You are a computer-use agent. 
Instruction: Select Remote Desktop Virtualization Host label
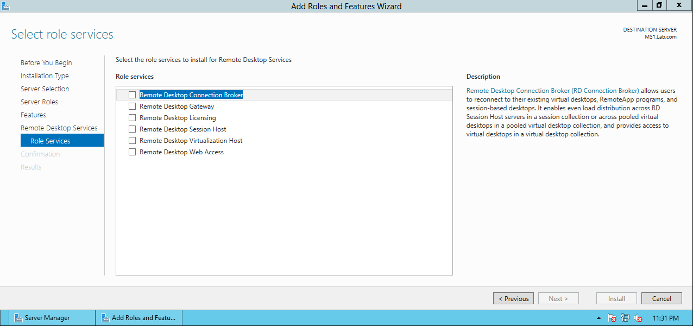pos(191,141)
